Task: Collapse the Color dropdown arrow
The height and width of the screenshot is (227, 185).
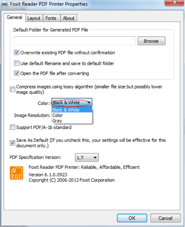Action: pyautogui.click(x=89, y=102)
